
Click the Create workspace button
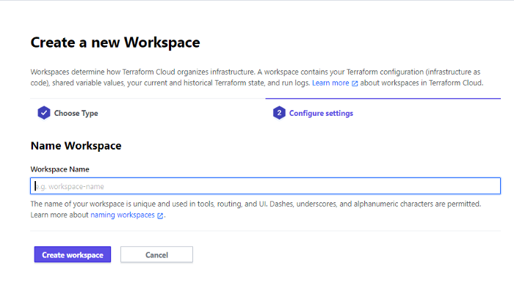[73, 254]
